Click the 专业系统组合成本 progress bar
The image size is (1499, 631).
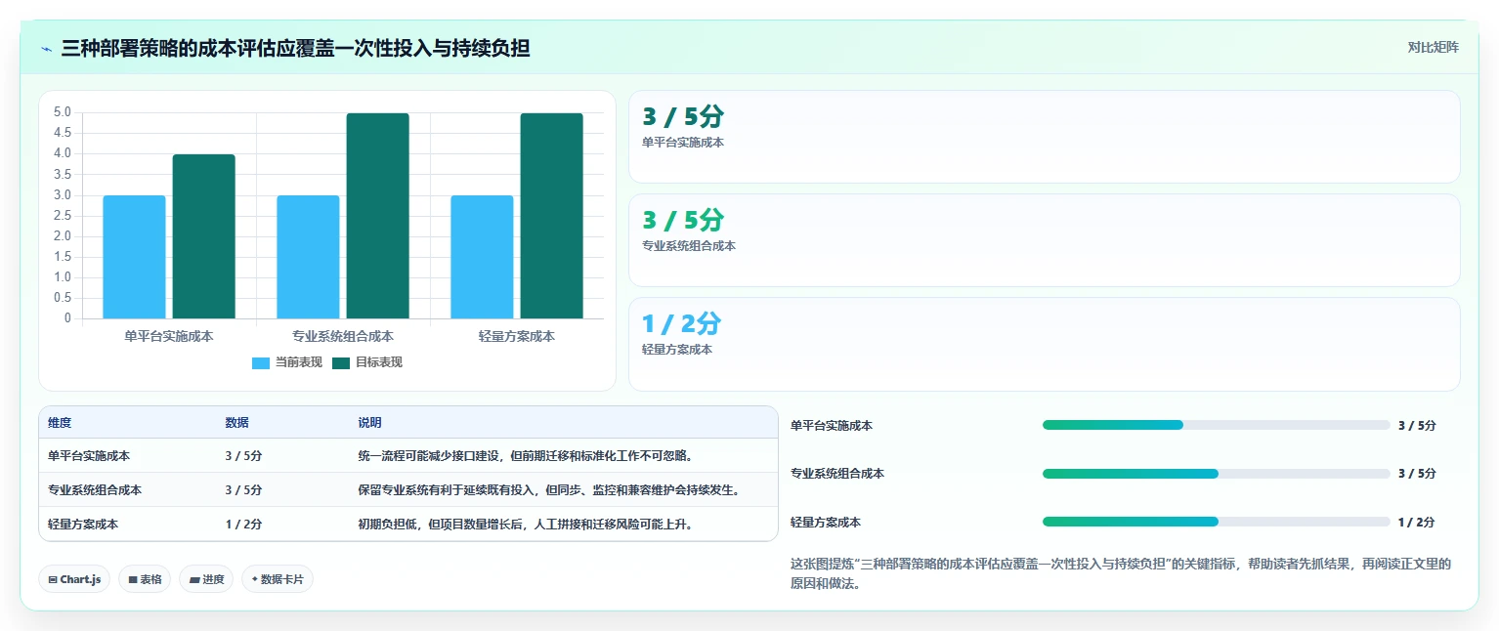tap(1217, 474)
